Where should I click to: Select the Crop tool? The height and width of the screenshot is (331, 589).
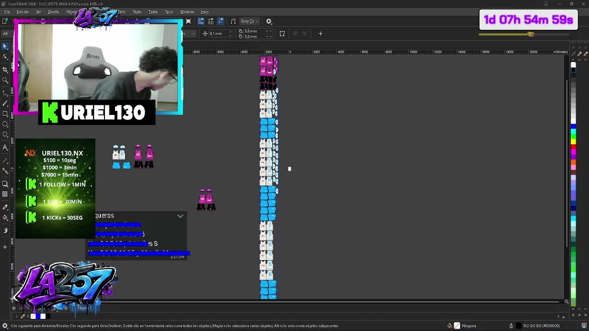coord(5,69)
